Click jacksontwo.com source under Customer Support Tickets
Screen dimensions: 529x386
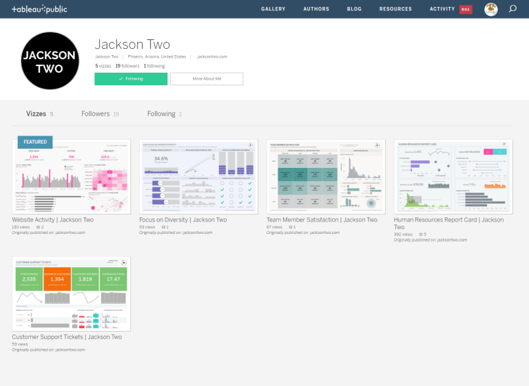70,350
